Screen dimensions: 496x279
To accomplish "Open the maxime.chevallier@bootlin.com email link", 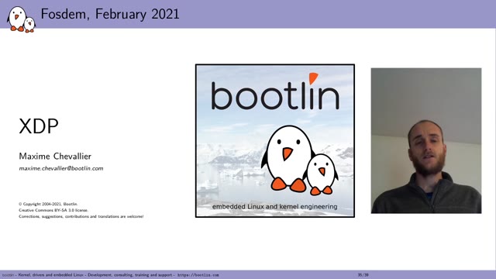I will (x=61, y=168).
